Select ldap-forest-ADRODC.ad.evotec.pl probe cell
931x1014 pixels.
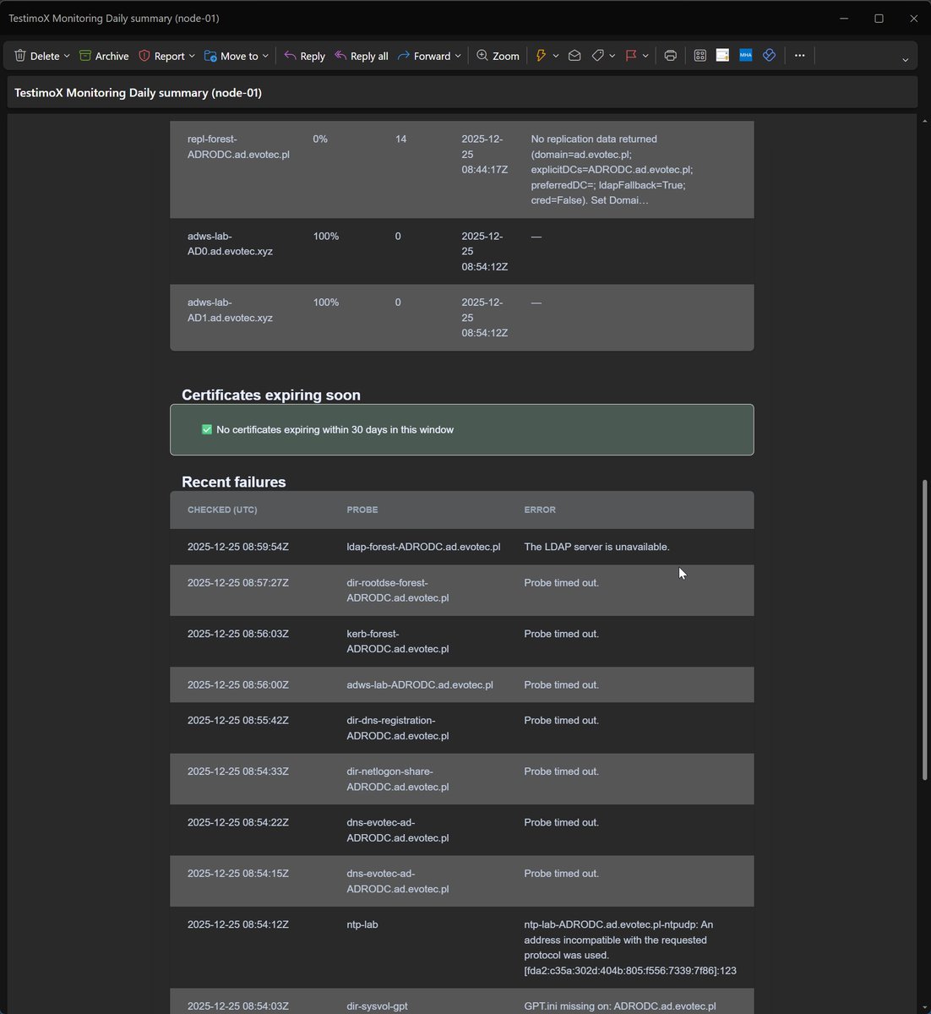423,547
